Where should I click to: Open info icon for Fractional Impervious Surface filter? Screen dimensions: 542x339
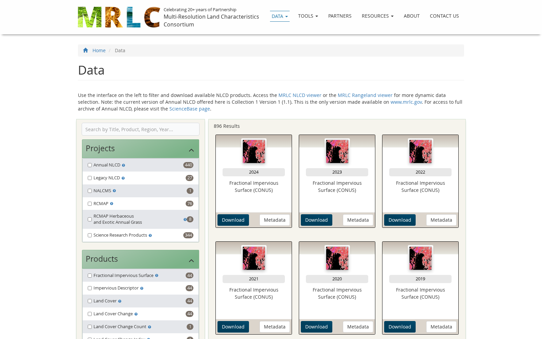click(x=157, y=276)
